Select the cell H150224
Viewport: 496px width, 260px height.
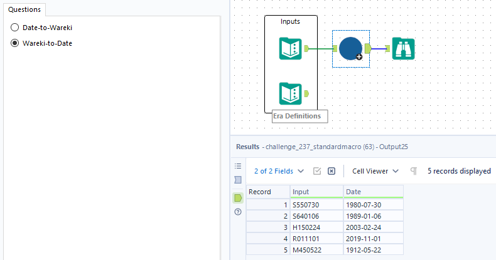316,227
